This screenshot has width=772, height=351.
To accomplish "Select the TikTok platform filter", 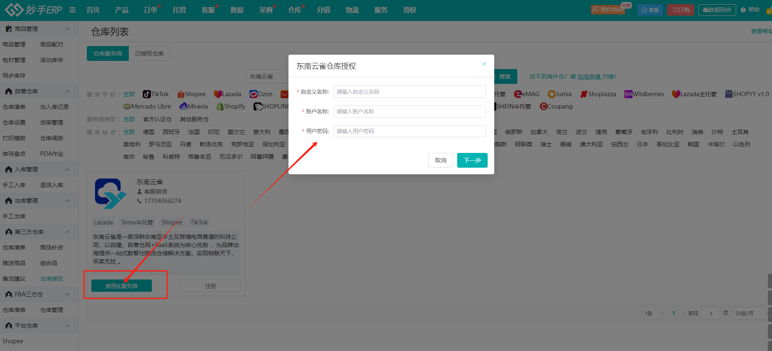I will [x=156, y=94].
